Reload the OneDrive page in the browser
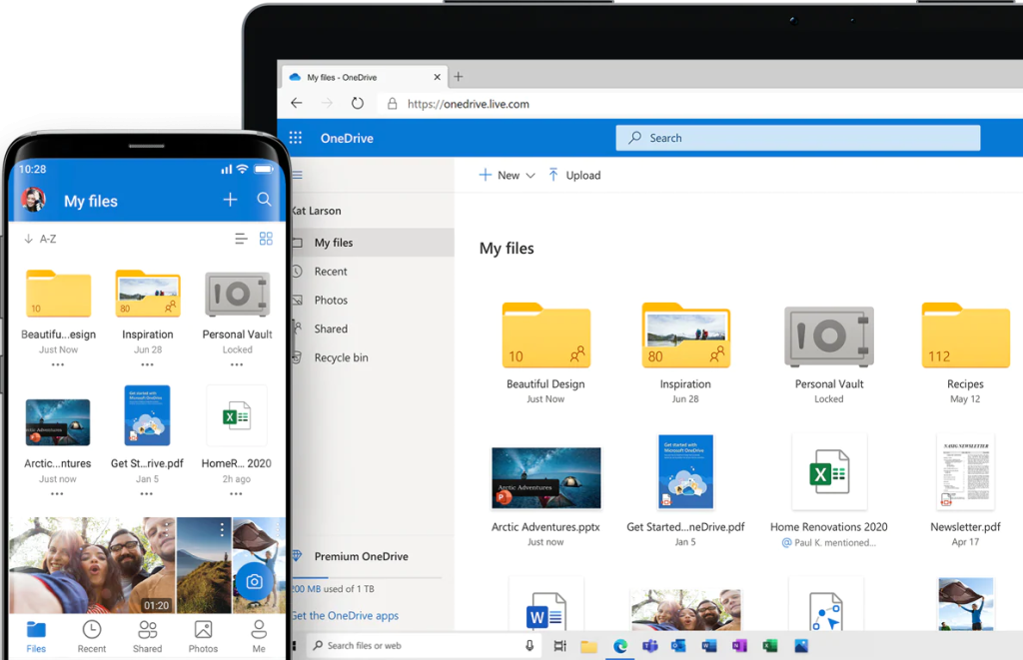The width and height of the screenshot is (1023, 660). point(357,103)
